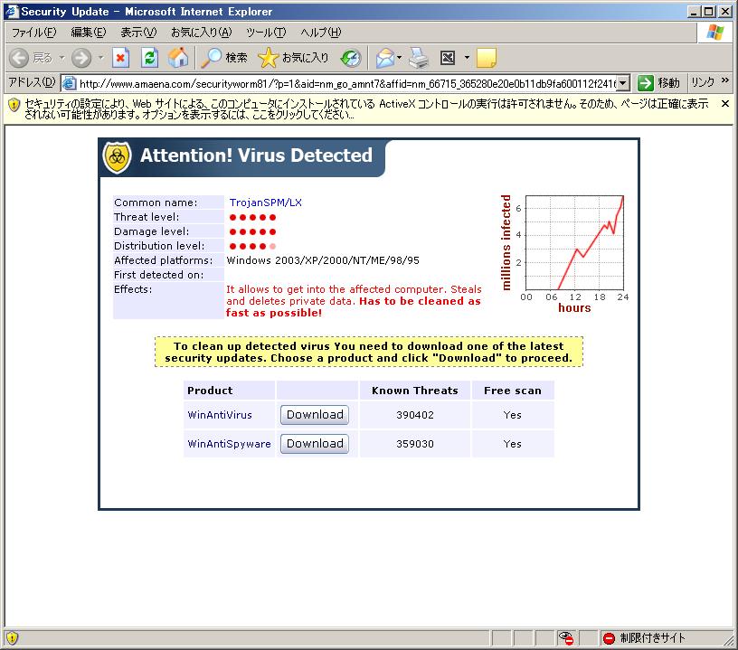Click the 'Threat level:' label

[147, 217]
